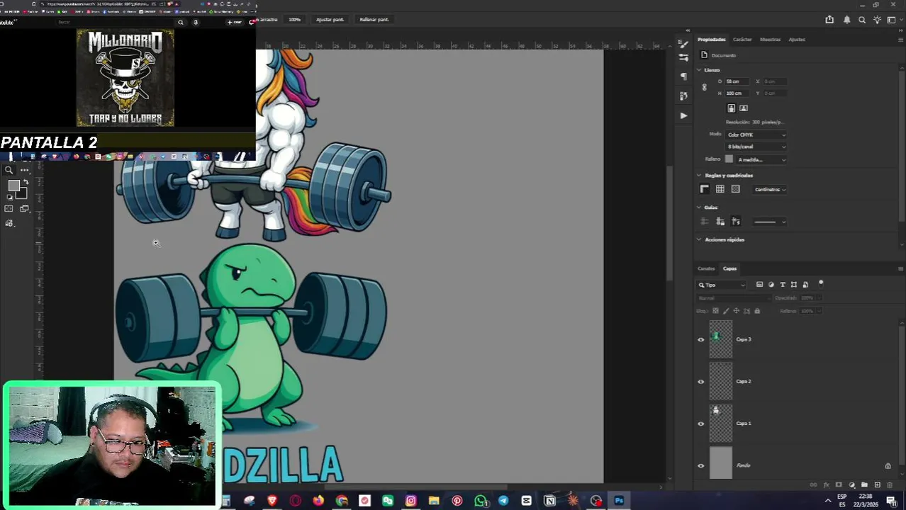The height and width of the screenshot is (510, 906).
Task: Toggle lock position move icon
Action: tap(736, 311)
